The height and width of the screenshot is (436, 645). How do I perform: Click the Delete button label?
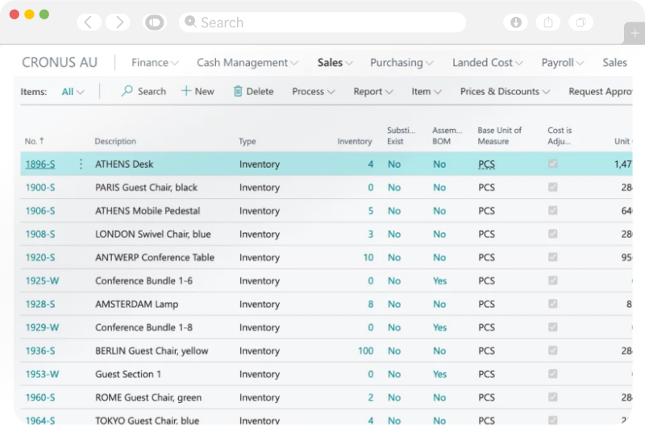coord(260,91)
